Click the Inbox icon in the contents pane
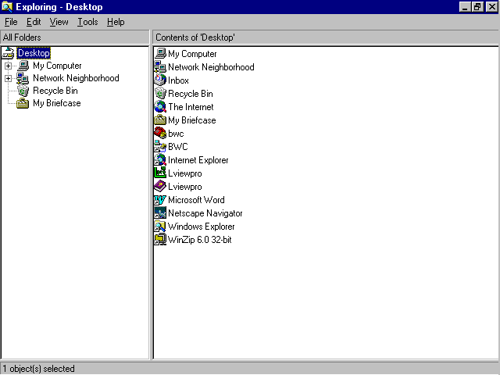The width and height of the screenshot is (500, 375). pos(161,80)
